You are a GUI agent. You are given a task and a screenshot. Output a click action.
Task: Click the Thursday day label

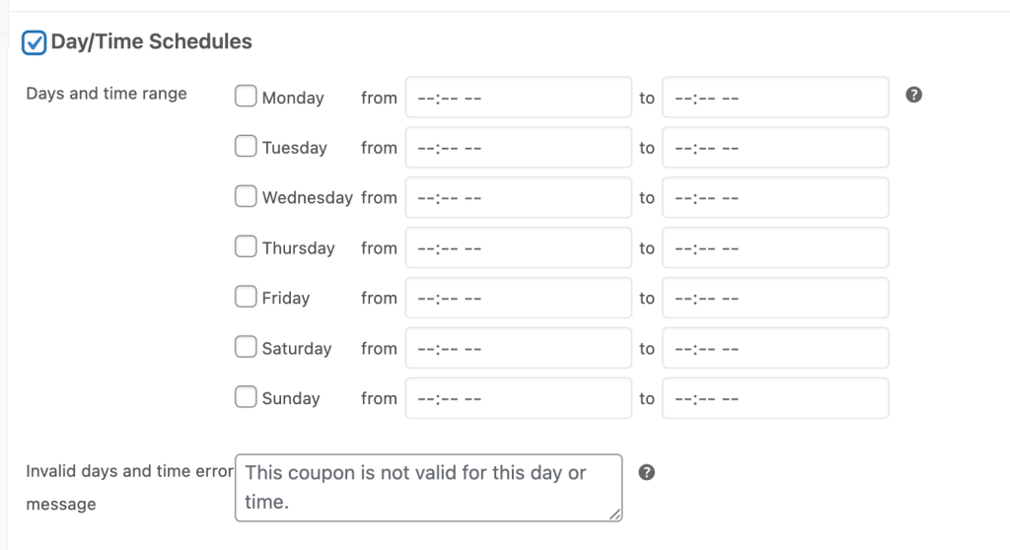click(298, 248)
